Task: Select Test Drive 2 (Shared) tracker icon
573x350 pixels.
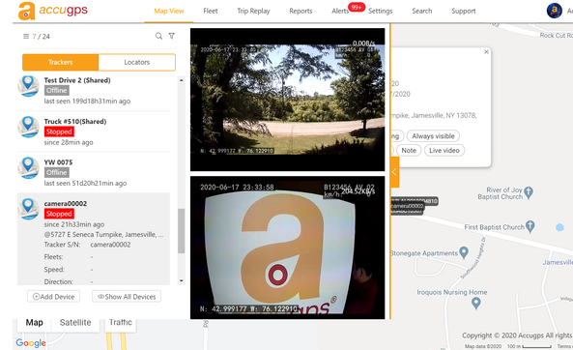Action: (28, 86)
